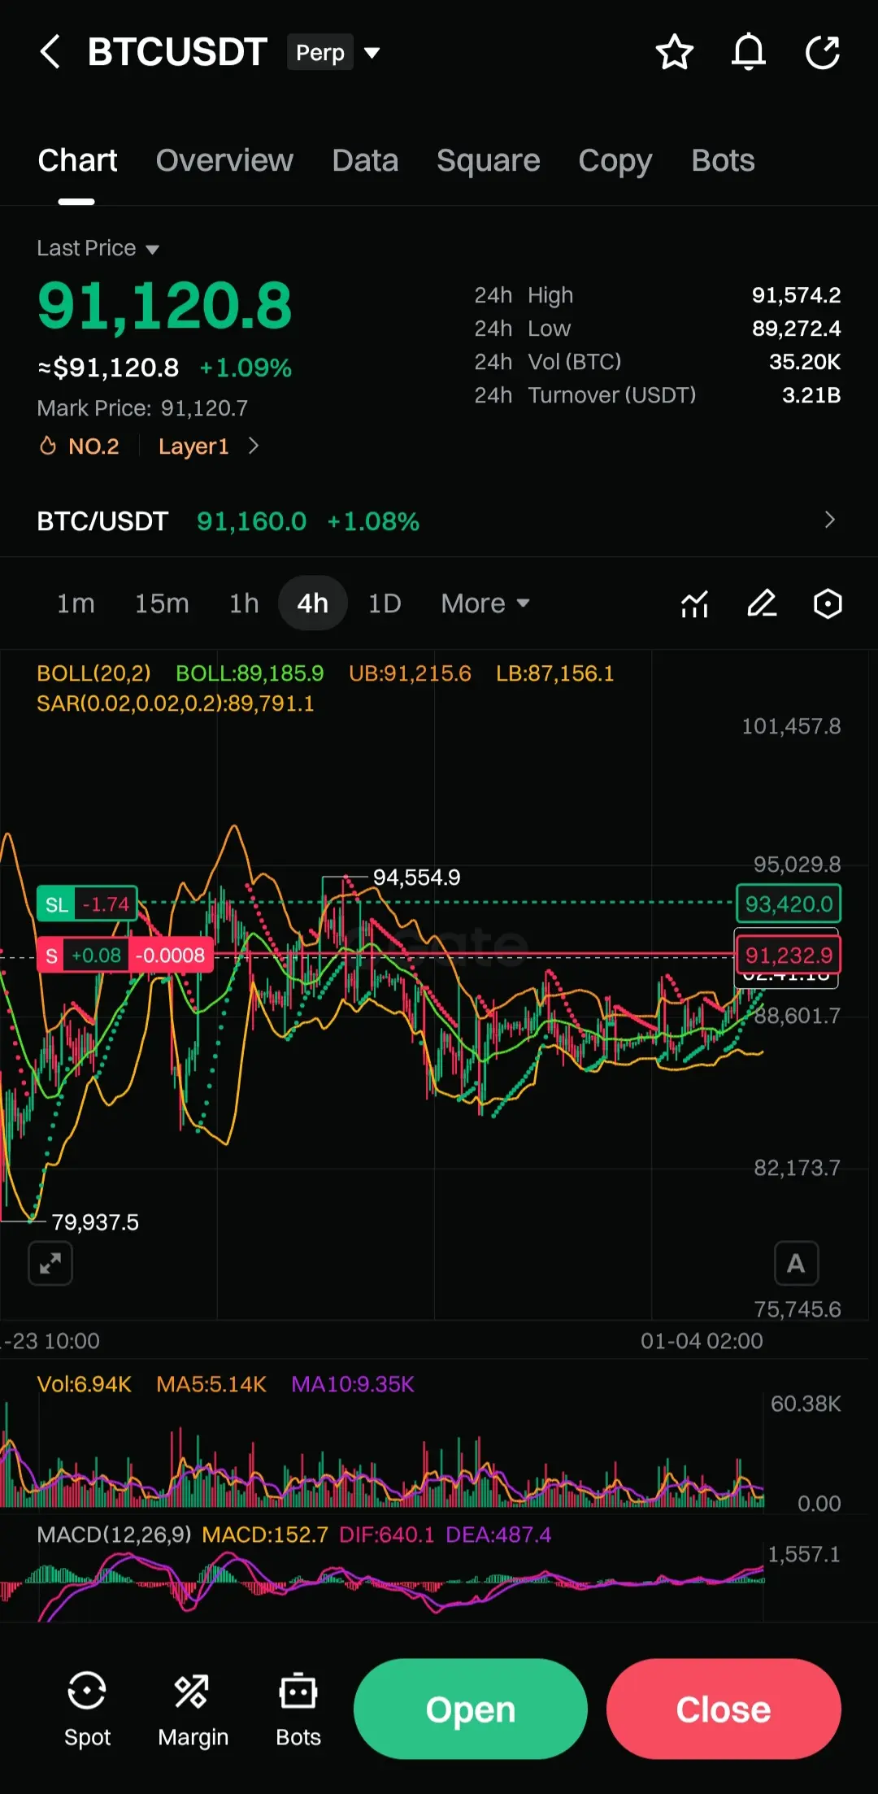The height and width of the screenshot is (1794, 878).
Task: Select the drawing pencil tool
Action: (762, 604)
